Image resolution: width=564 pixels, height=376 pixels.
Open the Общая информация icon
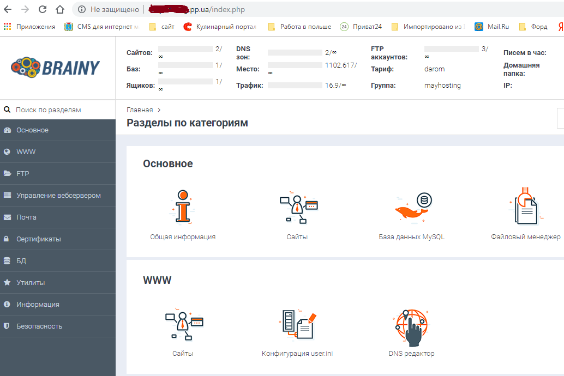[183, 208]
